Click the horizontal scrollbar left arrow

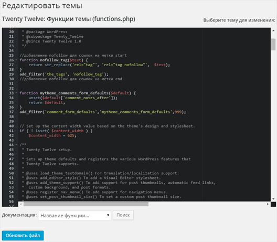coord(21,204)
